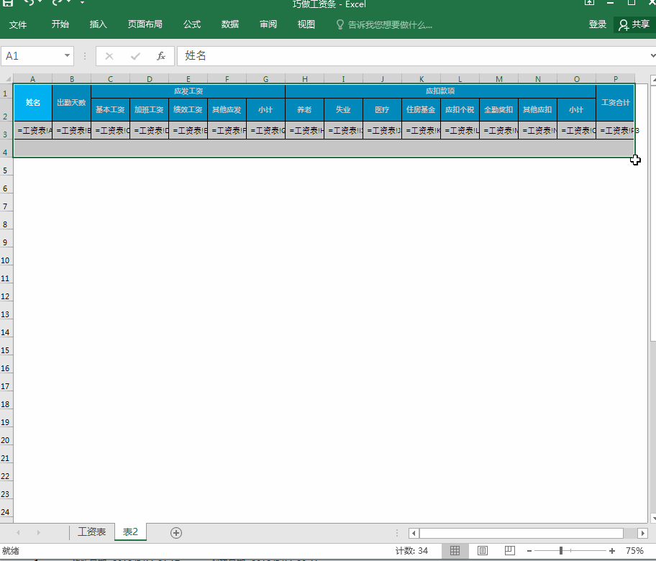Image resolution: width=656 pixels, height=561 pixels.
Task: Switch to the 视图 ribbon tab
Action: pos(306,24)
